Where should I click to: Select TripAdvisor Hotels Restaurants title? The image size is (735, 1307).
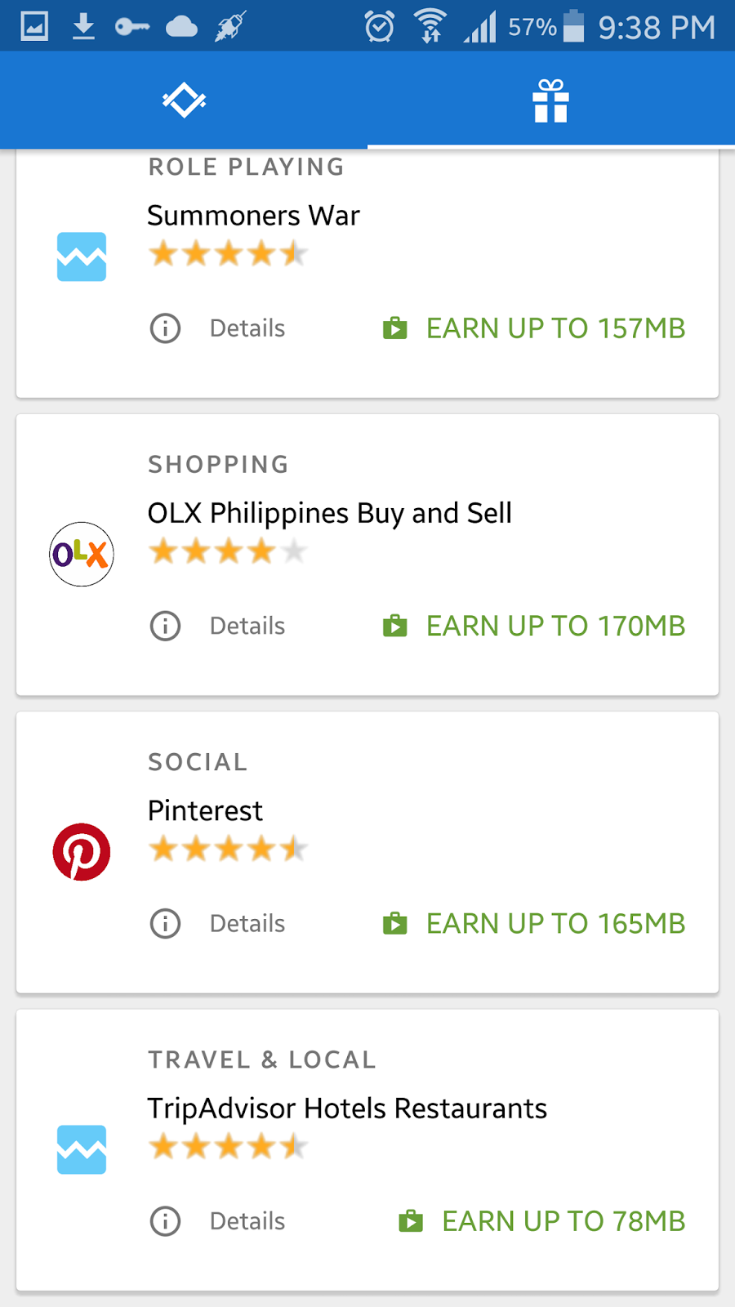[347, 1108]
